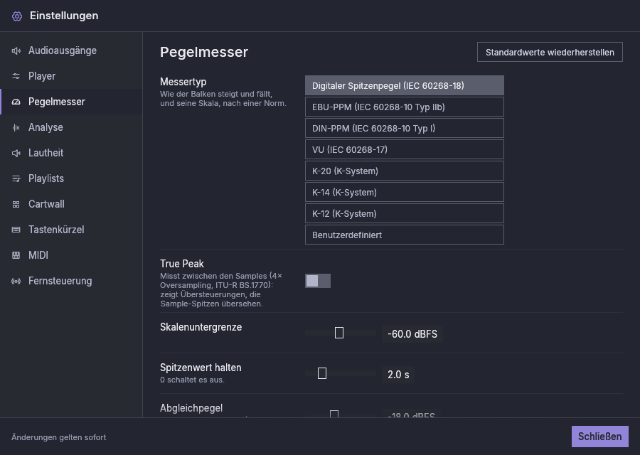Select the K-12 (K-System) meter type

405,213
